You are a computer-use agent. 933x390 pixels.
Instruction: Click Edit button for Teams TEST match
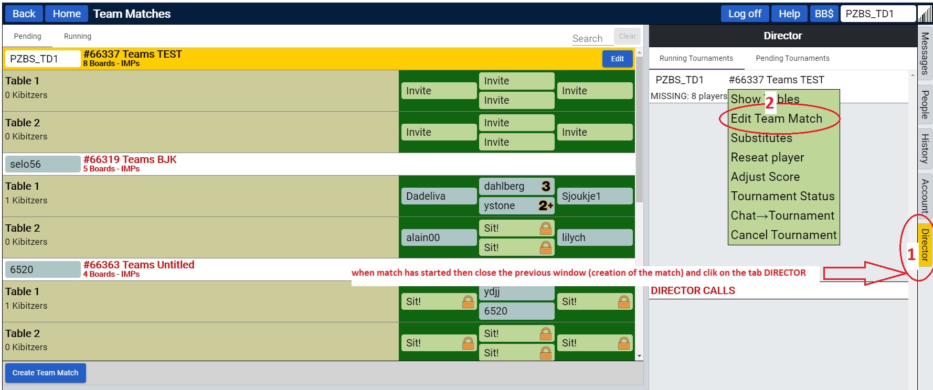coord(617,59)
